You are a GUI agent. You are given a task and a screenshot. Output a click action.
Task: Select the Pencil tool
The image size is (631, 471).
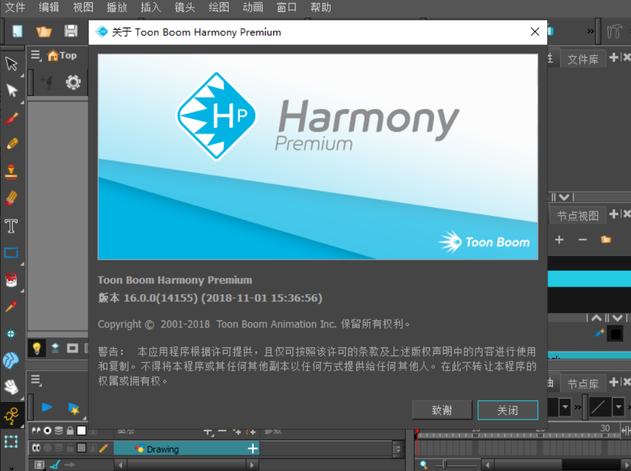click(x=11, y=144)
